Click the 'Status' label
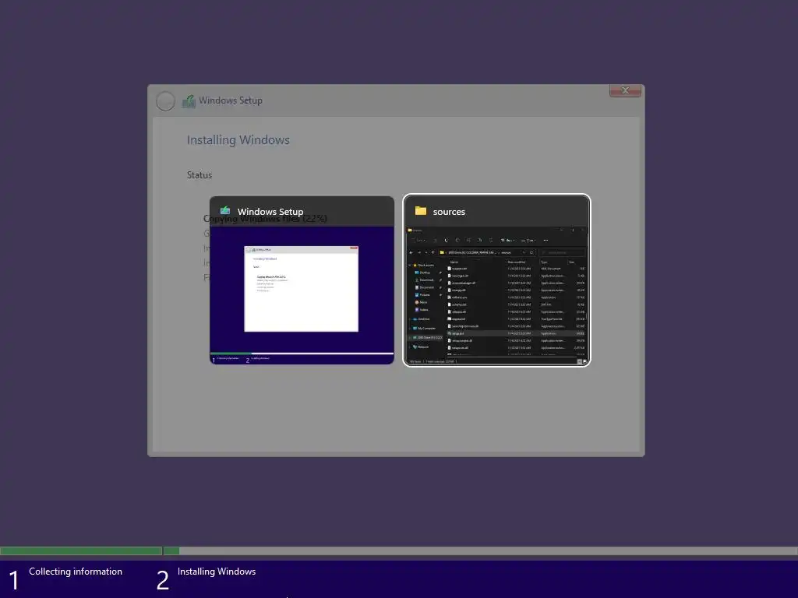Screen dimensions: 798x598 pyautogui.click(x=199, y=175)
